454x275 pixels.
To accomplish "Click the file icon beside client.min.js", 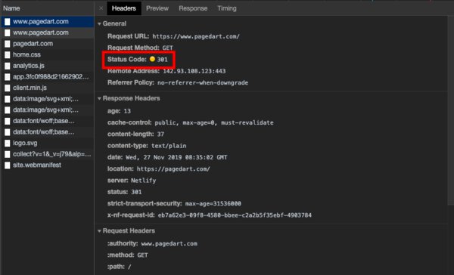I will pos(8,88).
